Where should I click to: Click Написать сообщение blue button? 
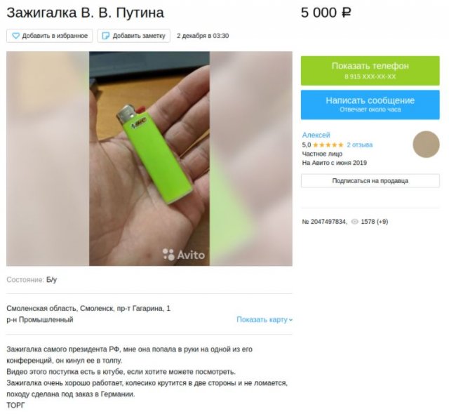click(370, 105)
